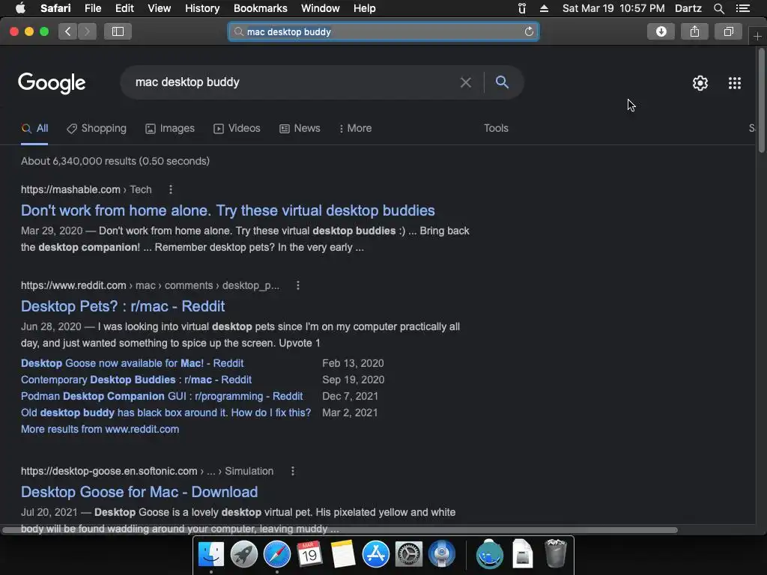
Task: Open the search Tools options
Action: point(496,128)
